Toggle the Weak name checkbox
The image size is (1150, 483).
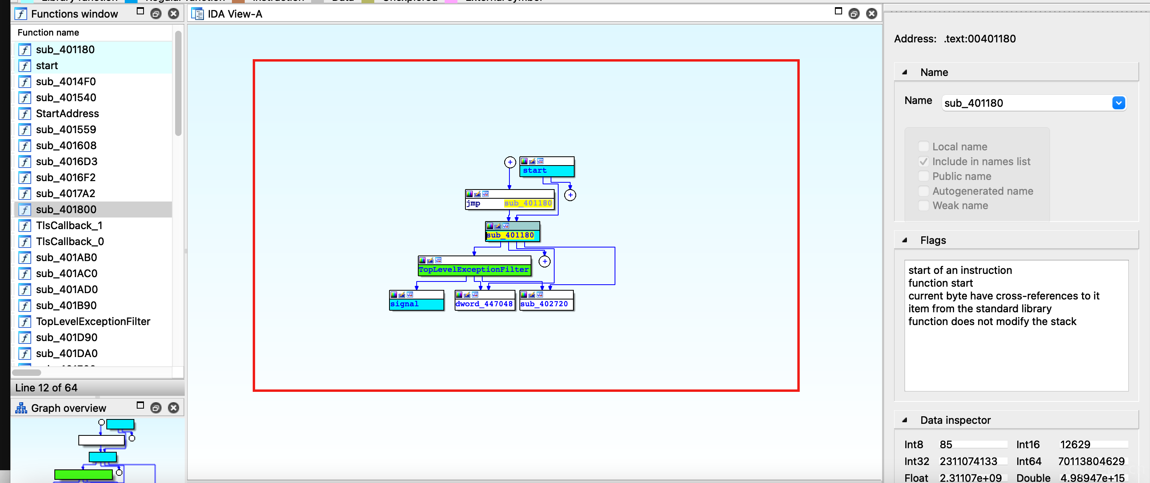pos(924,206)
